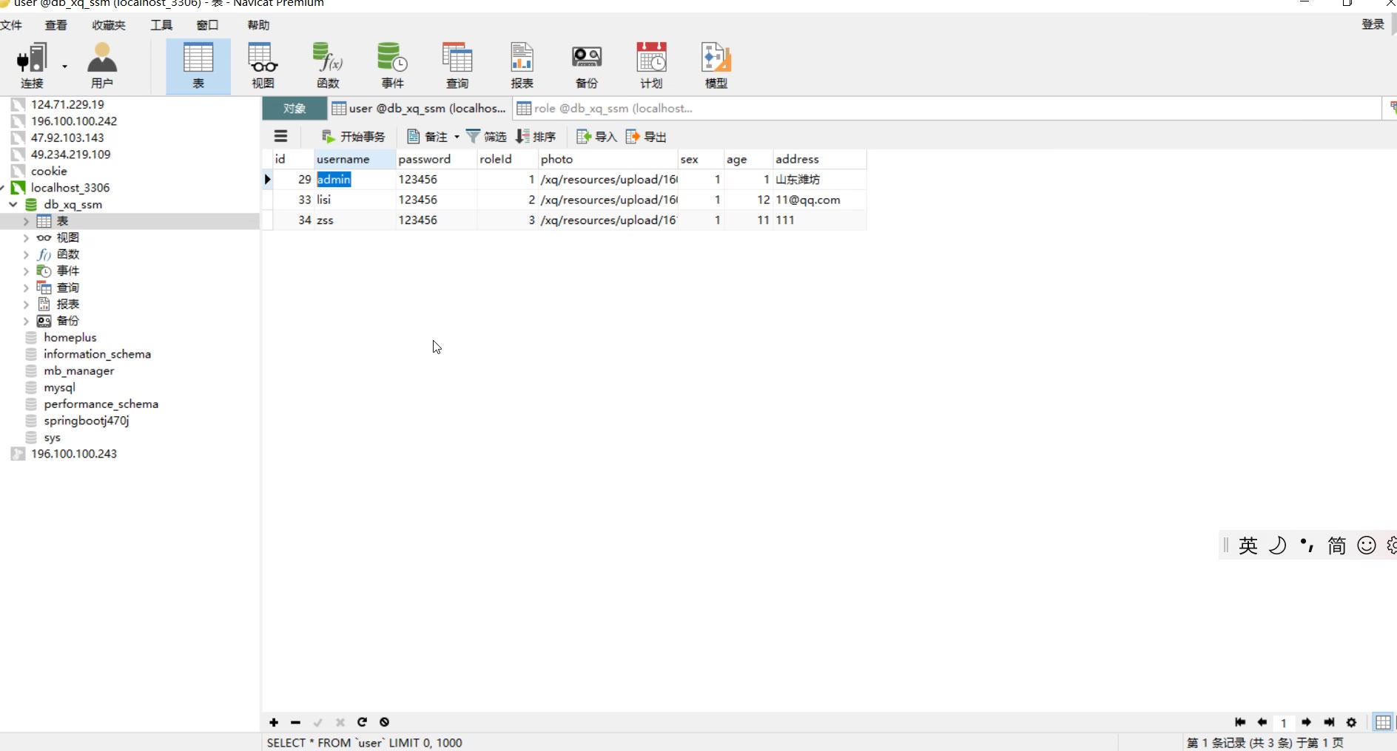Open the Report (报表) toolbar icon

pyautogui.click(x=522, y=66)
